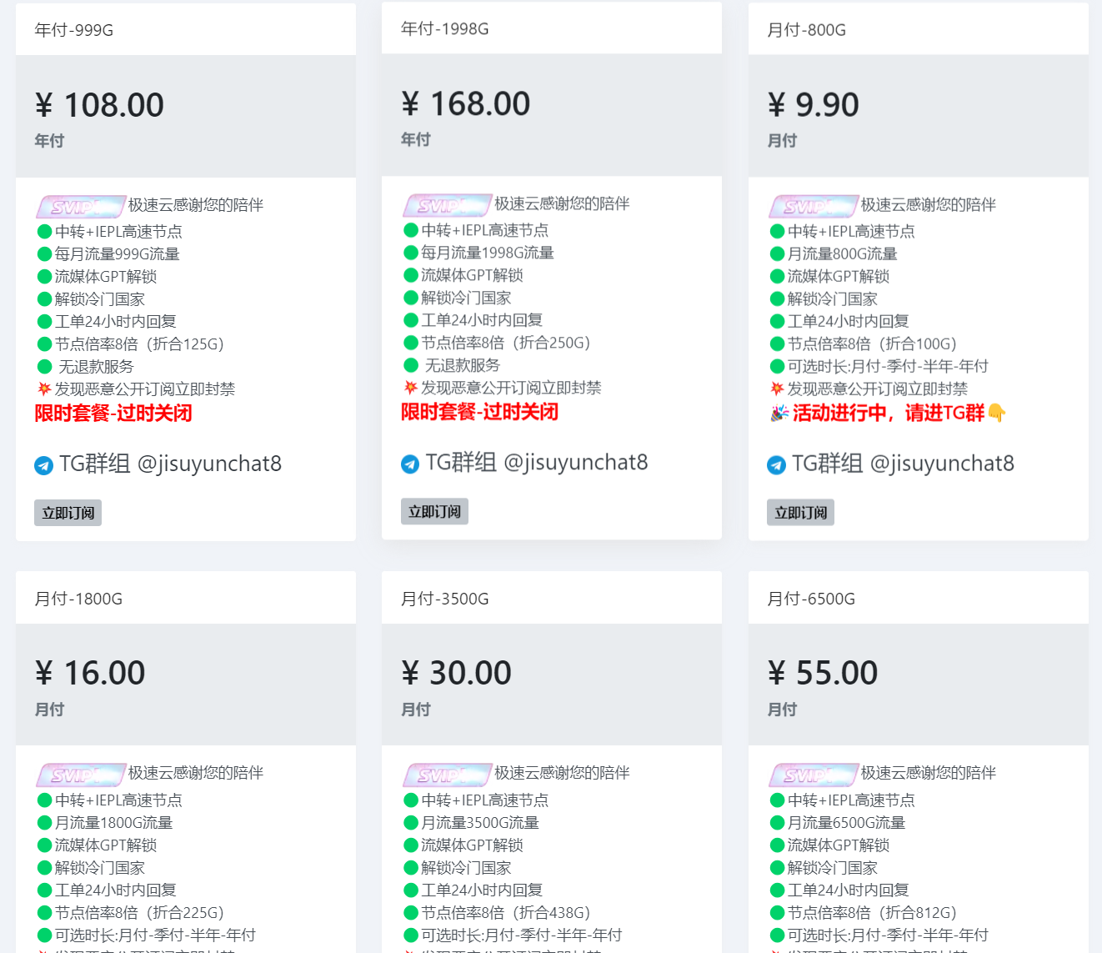
Task: Click the green bullet beside 月流量3500G流量
Action: (410, 823)
